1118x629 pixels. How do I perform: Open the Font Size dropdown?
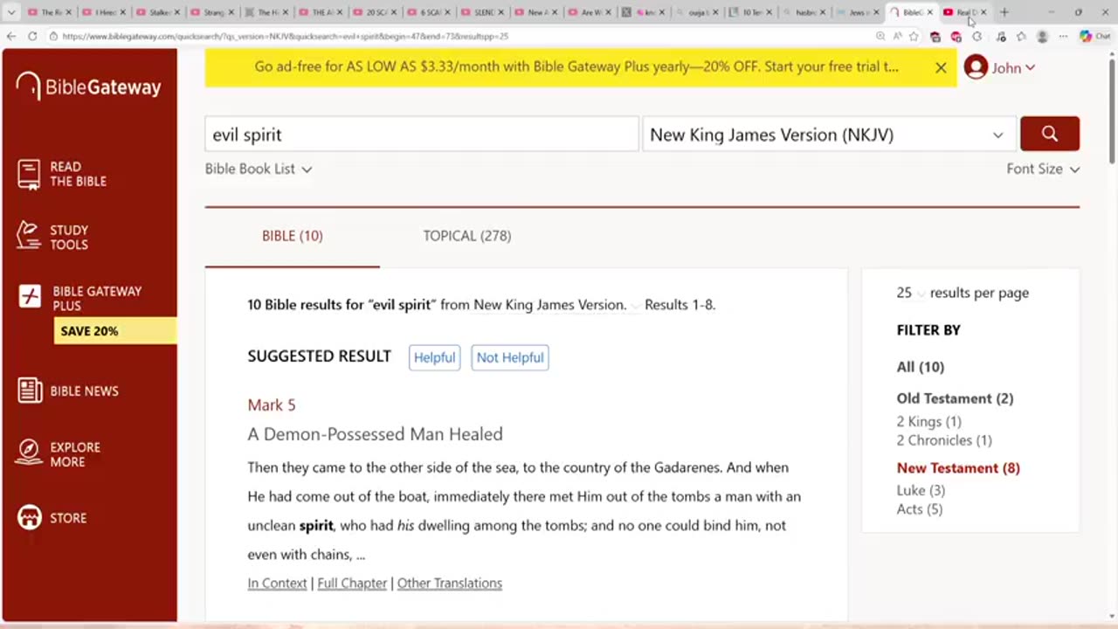click(x=1043, y=169)
